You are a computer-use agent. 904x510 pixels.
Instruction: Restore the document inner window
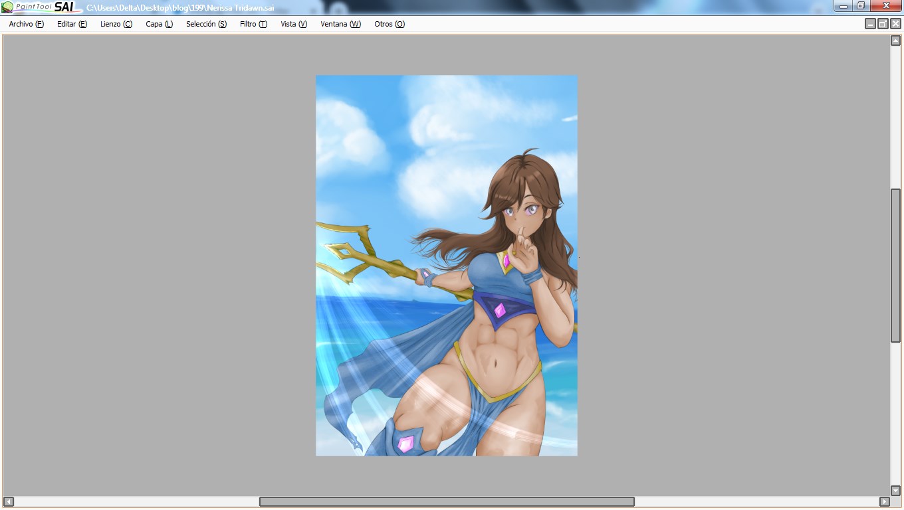[x=883, y=24]
